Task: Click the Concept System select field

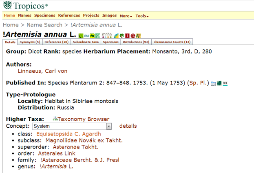Action: [x=72, y=126]
